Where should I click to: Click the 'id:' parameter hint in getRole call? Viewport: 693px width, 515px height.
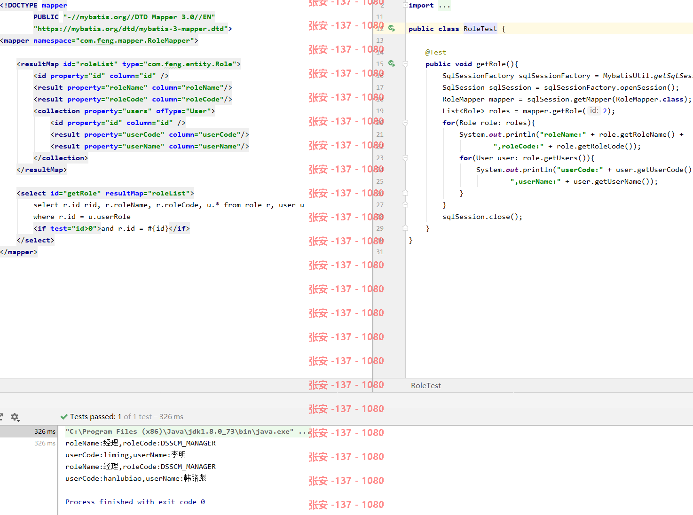[x=594, y=110]
